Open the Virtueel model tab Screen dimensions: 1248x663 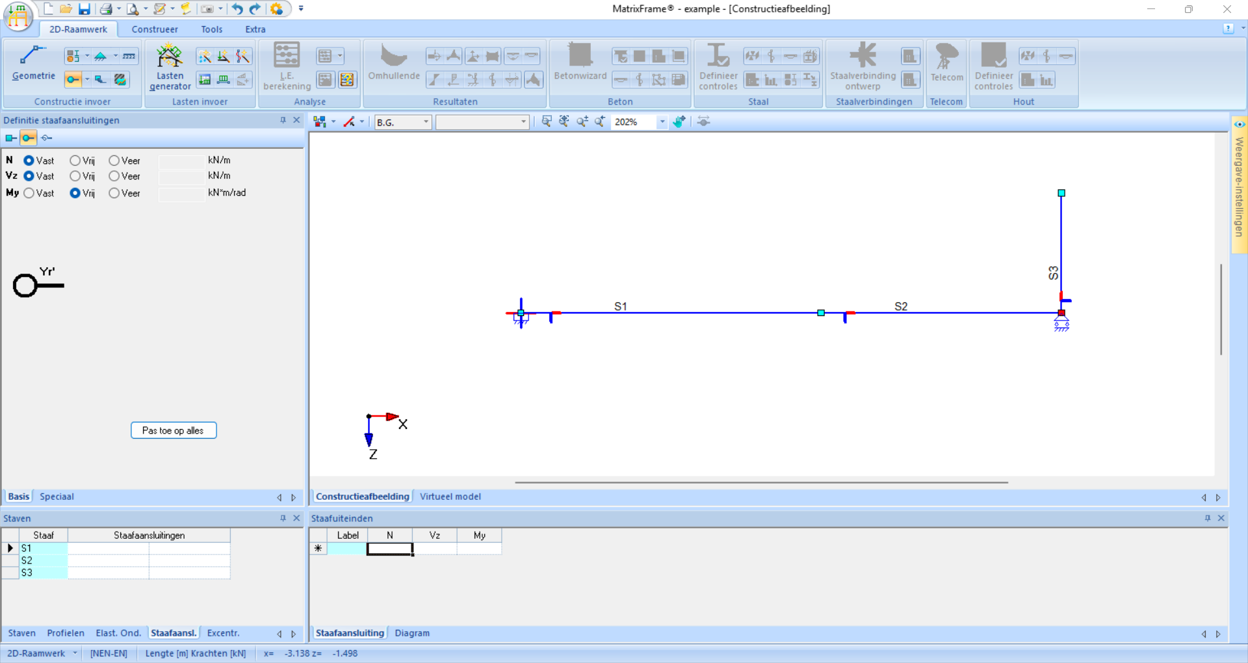[x=450, y=497]
